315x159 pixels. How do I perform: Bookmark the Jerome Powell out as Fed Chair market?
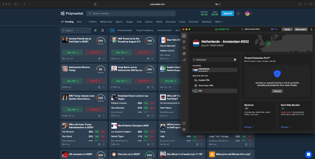pos(103,59)
